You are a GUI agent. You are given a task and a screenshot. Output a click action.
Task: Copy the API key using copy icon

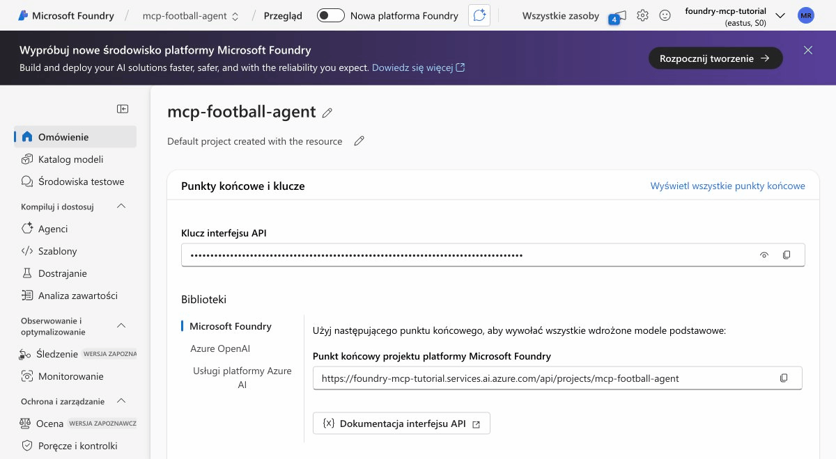[787, 255]
